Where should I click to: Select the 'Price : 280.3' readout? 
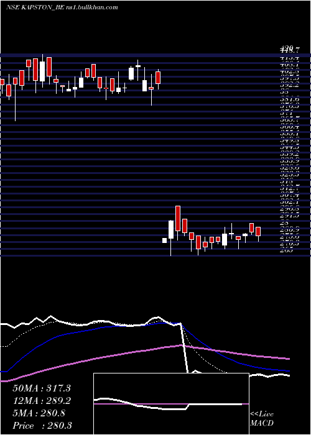point(42,426)
